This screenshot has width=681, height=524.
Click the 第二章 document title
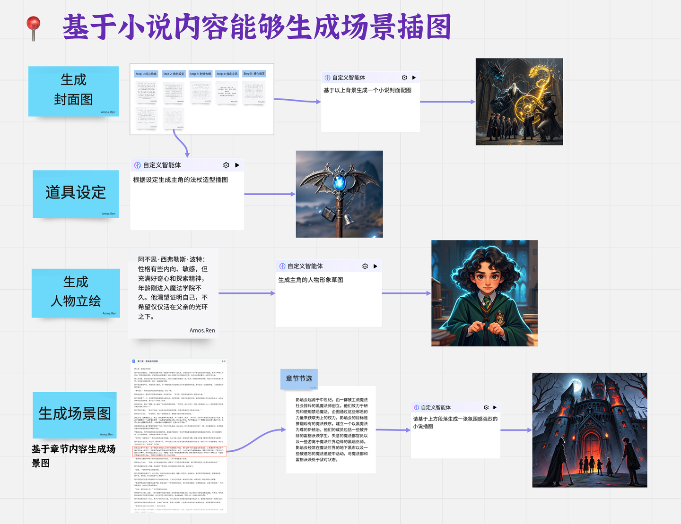148,361
